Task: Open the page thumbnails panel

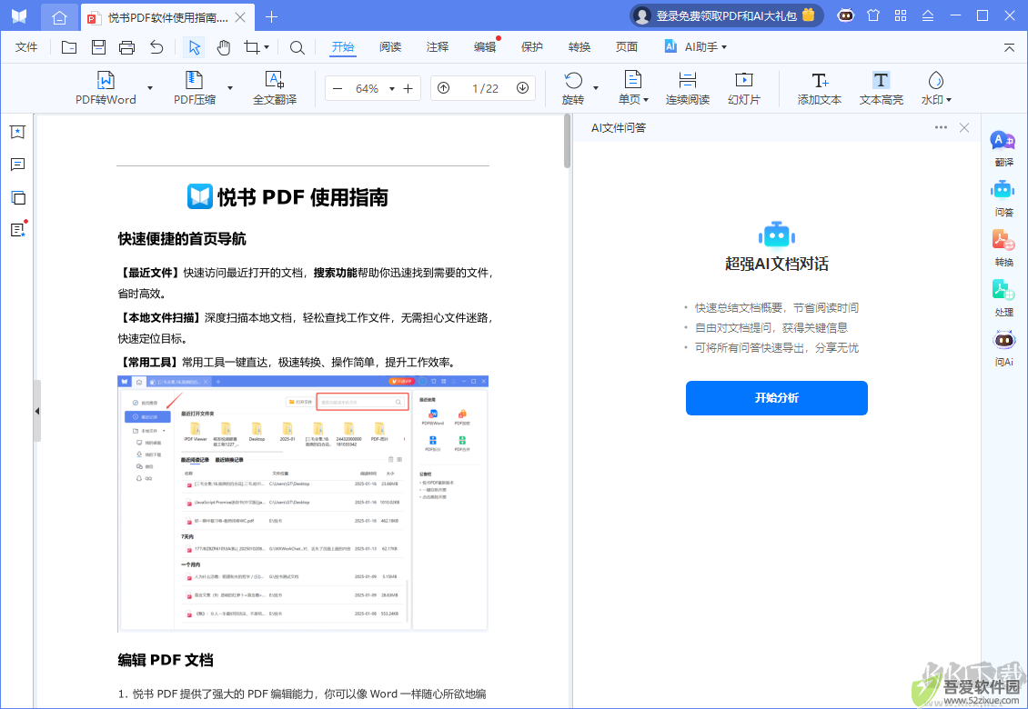Action: point(17,197)
